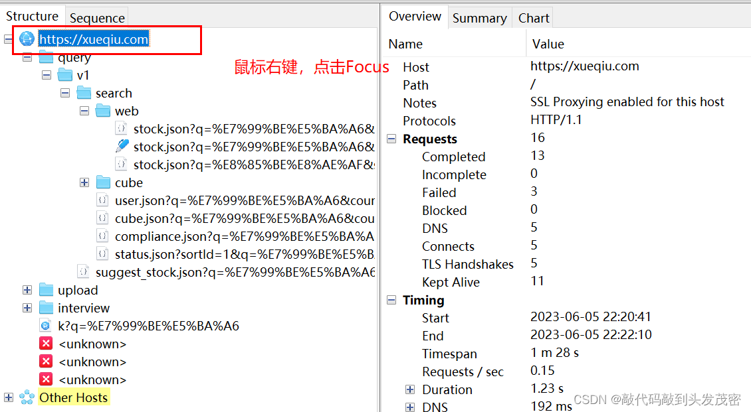Click the second red failed-request icon
This screenshot has width=751, height=412.
[46, 362]
